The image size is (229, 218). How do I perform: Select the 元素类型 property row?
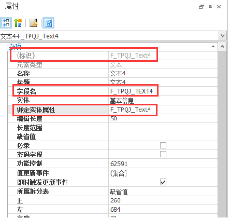112,64
